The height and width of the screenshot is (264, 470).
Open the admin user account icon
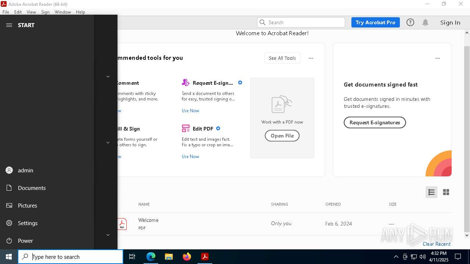tap(9, 170)
